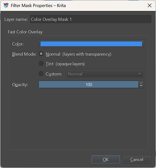Click the Layer name label
Viewport: 156px width, 168px height.
point(16,19)
